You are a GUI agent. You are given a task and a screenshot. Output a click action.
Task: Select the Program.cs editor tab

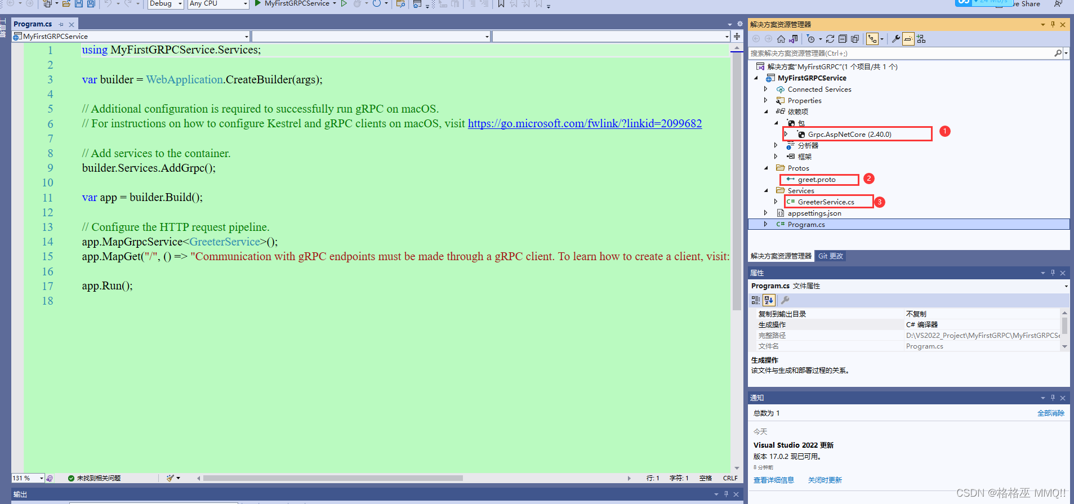pos(33,24)
